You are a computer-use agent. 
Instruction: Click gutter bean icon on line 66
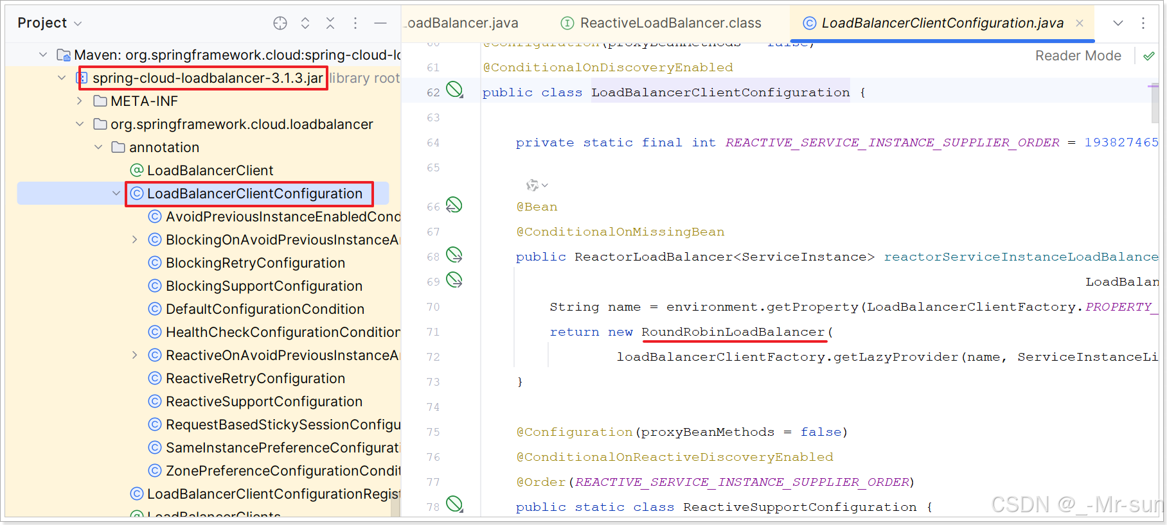point(454,205)
